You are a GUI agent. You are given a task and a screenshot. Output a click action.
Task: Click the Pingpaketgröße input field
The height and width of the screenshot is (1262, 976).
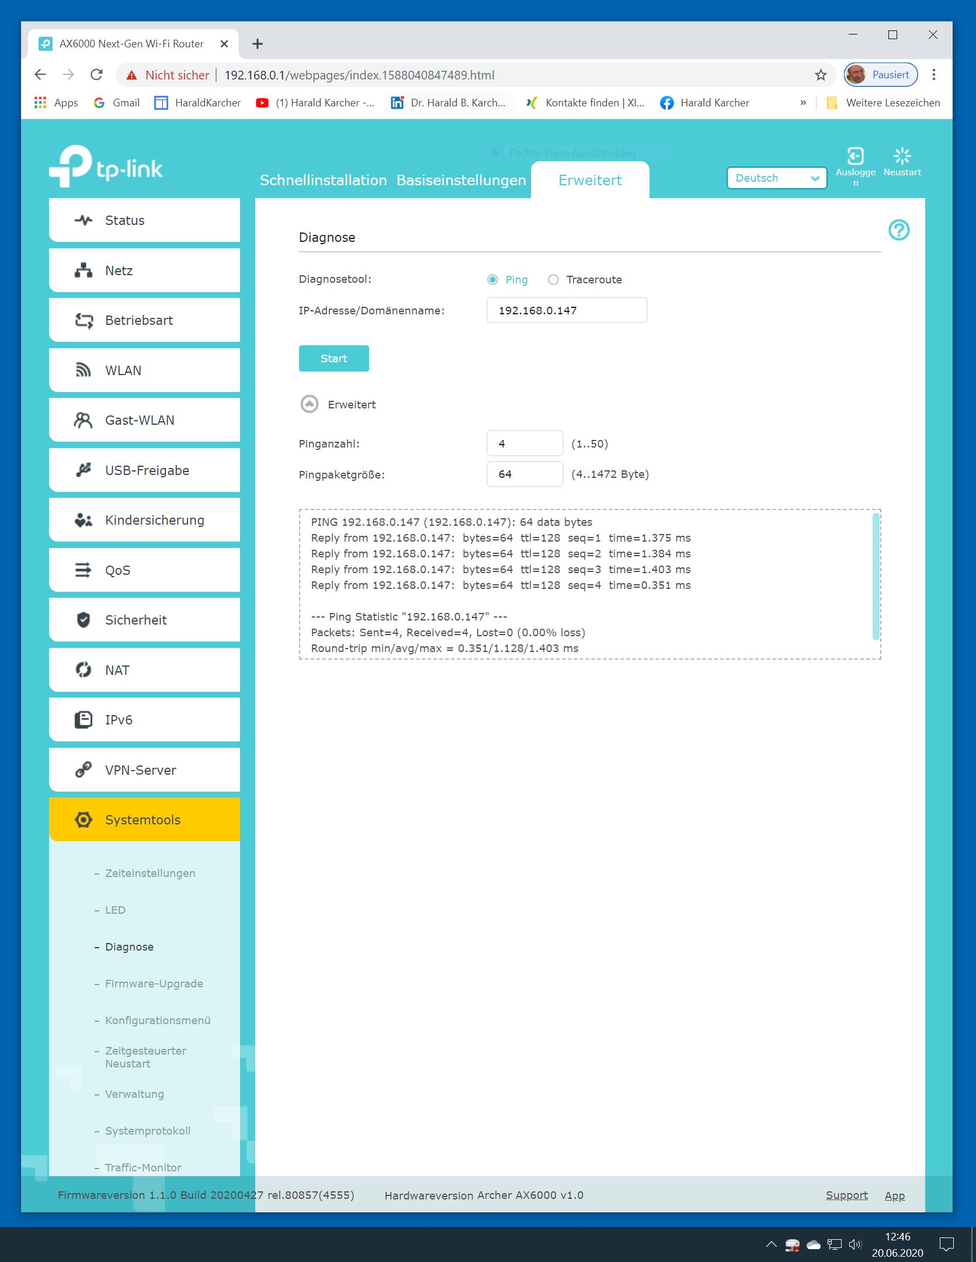point(525,474)
